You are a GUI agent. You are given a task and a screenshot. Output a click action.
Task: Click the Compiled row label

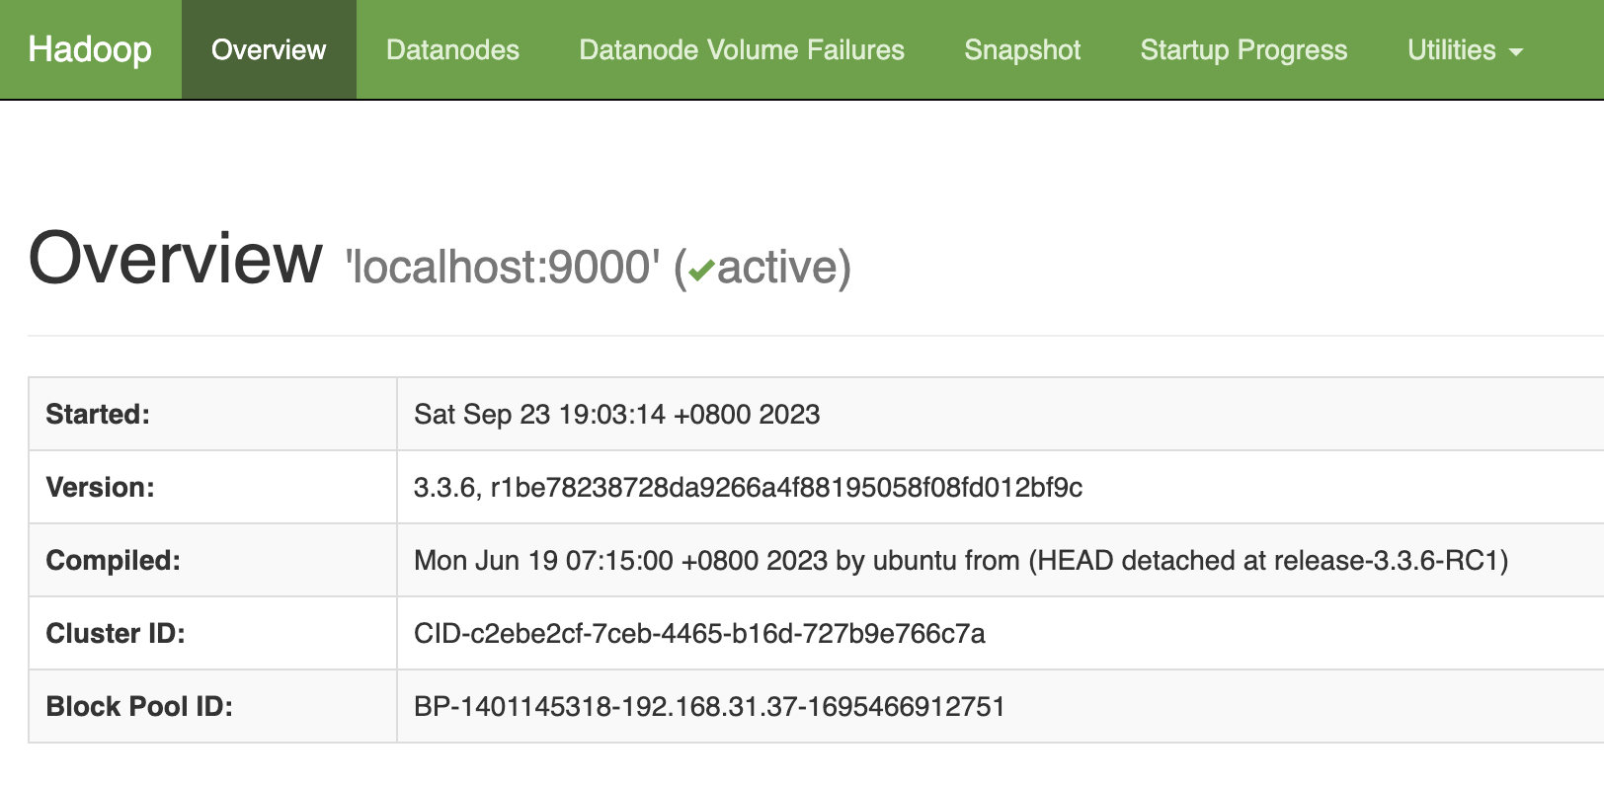pos(113,560)
